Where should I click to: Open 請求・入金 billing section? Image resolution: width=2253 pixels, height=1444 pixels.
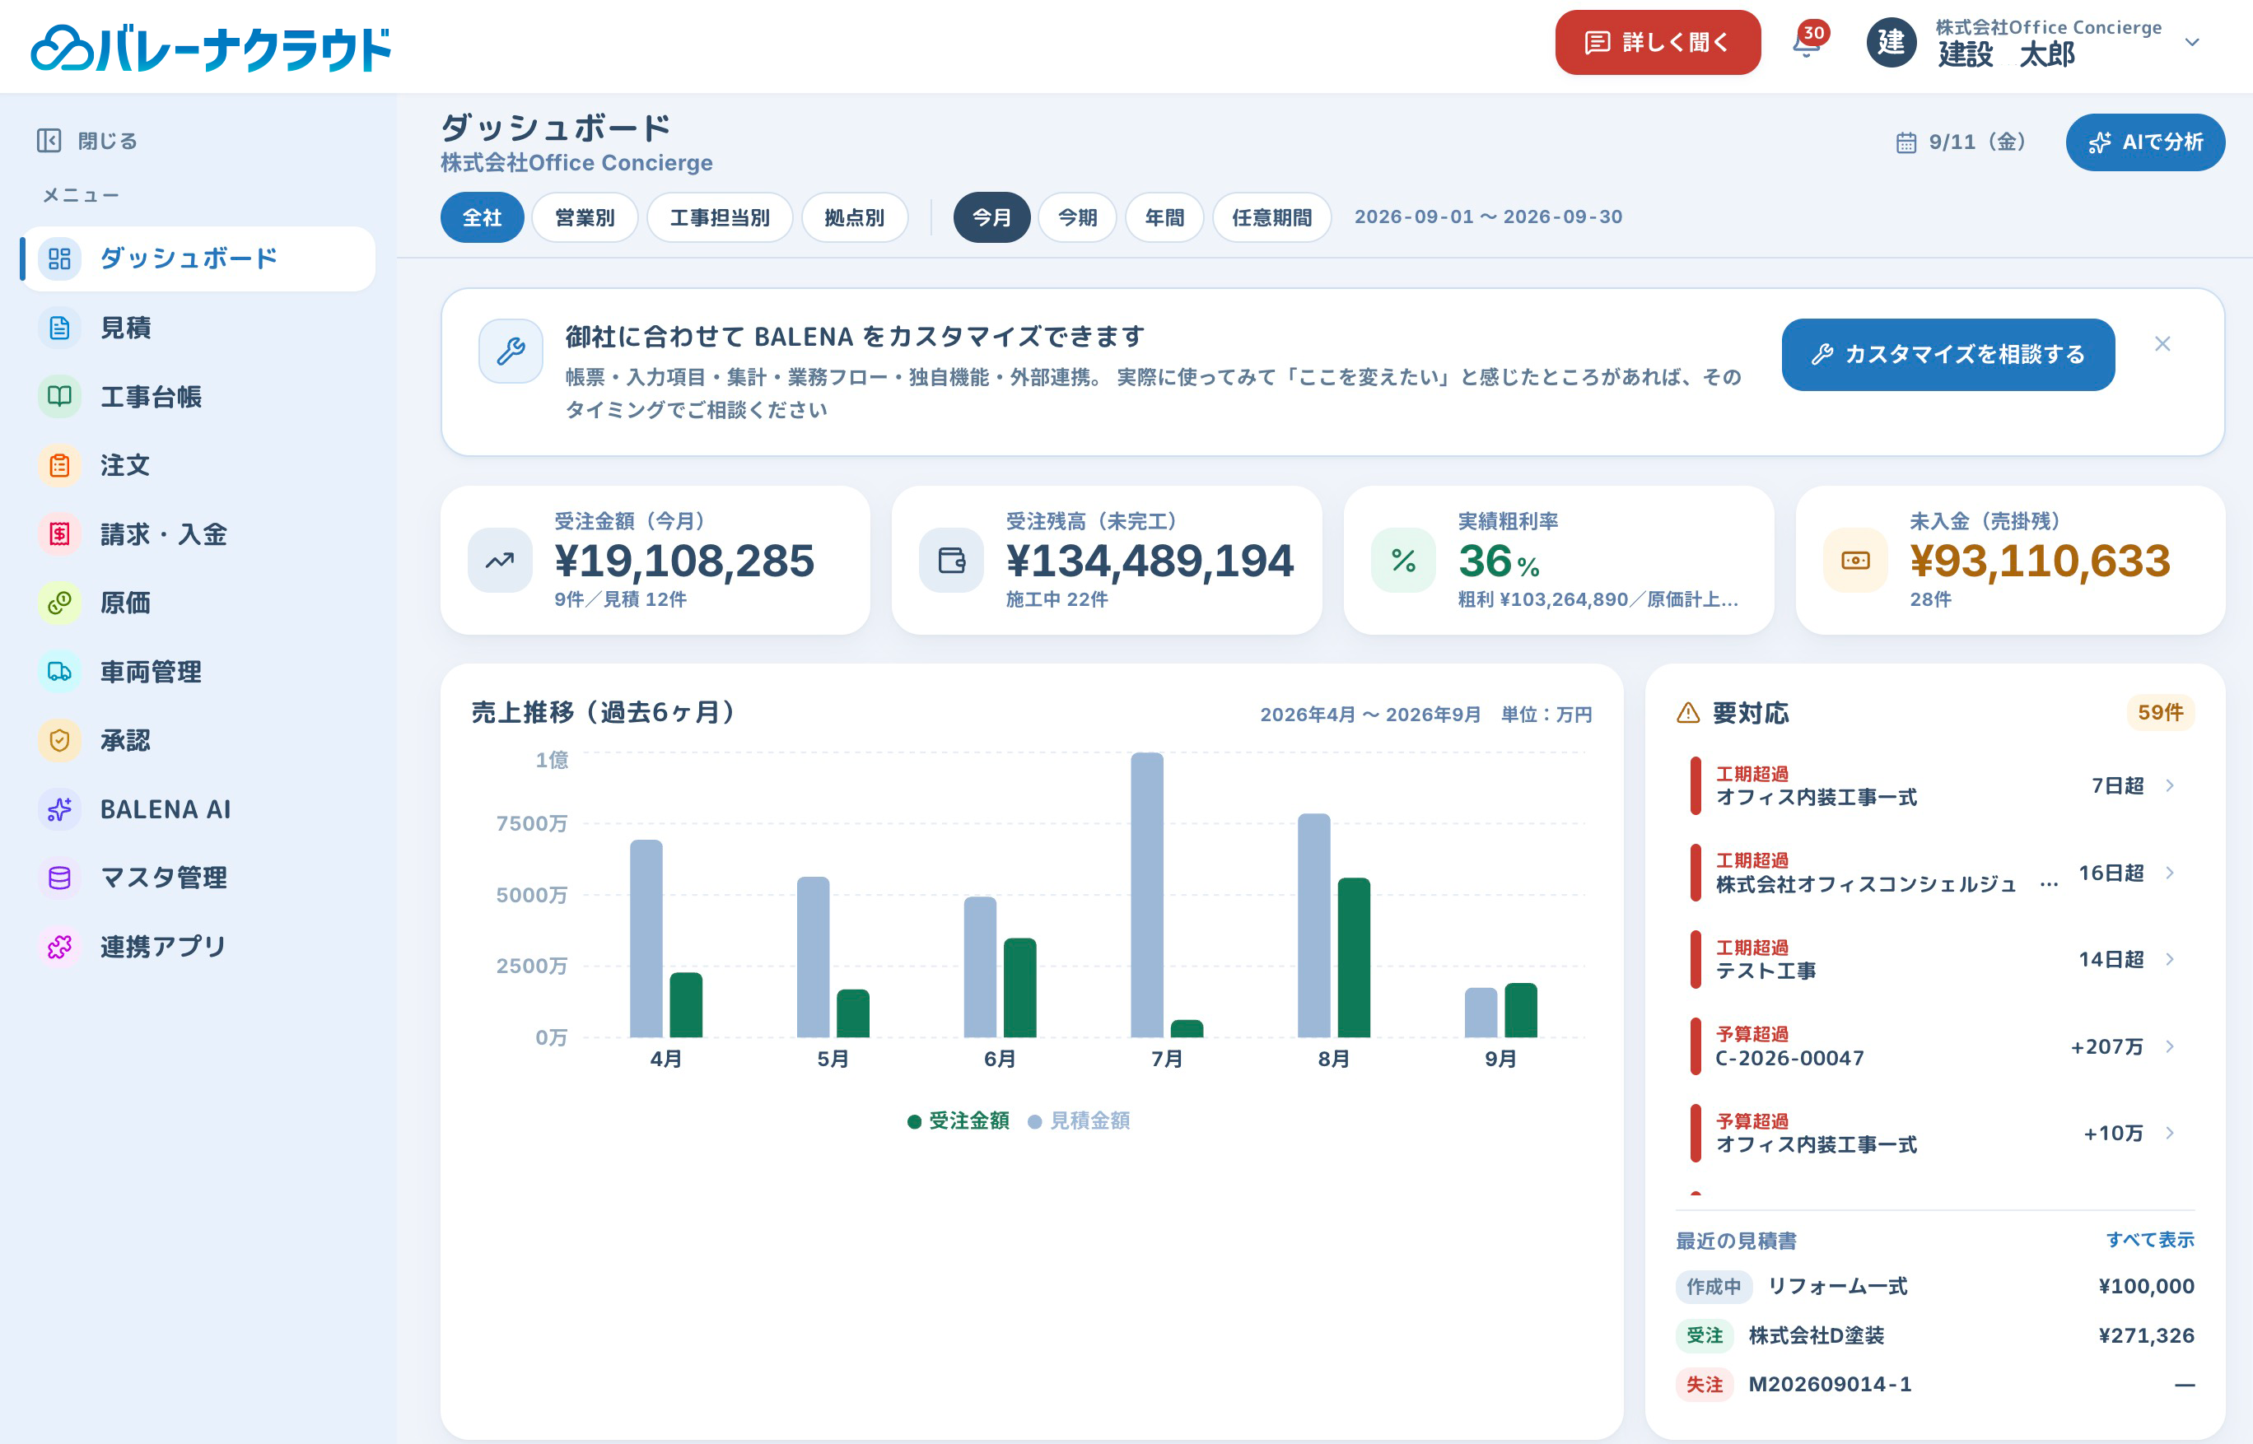198,533
